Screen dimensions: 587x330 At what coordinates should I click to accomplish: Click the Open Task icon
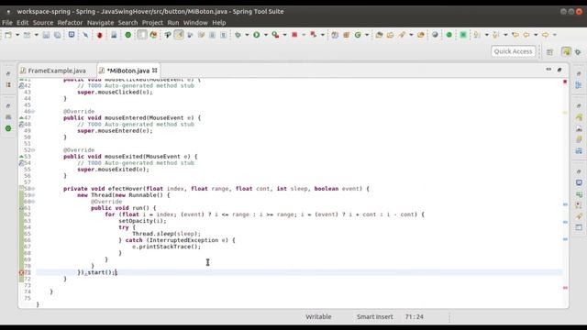point(391,35)
